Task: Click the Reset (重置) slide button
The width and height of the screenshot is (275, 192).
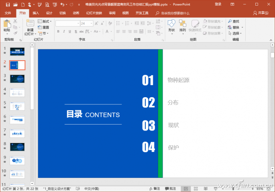Action: click(43, 27)
